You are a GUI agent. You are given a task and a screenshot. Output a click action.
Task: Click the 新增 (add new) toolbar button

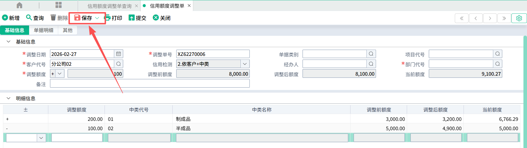coord(11,18)
